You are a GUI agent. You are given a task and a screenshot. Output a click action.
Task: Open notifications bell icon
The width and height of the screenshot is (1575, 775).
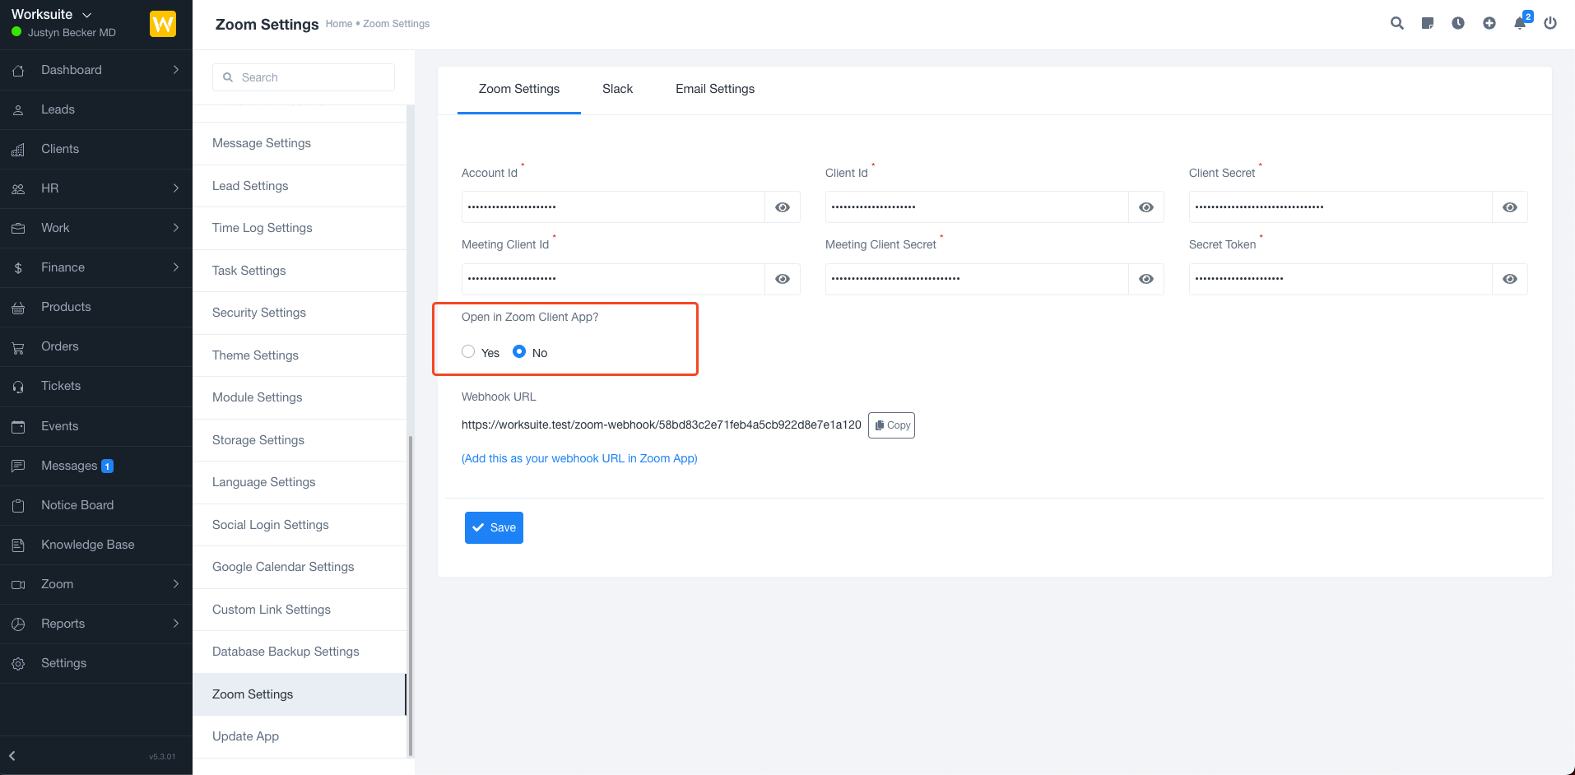click(1520, 23)
